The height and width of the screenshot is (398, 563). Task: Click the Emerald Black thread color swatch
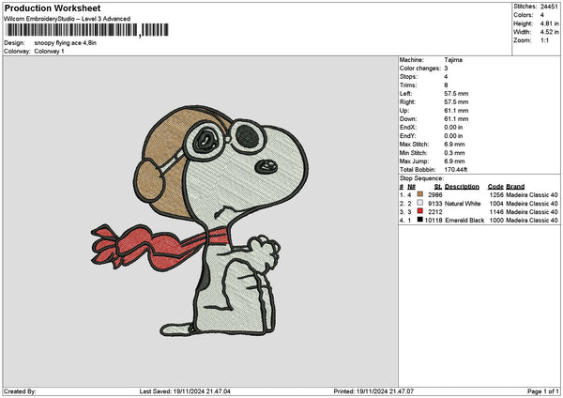[x=420, y=220]
